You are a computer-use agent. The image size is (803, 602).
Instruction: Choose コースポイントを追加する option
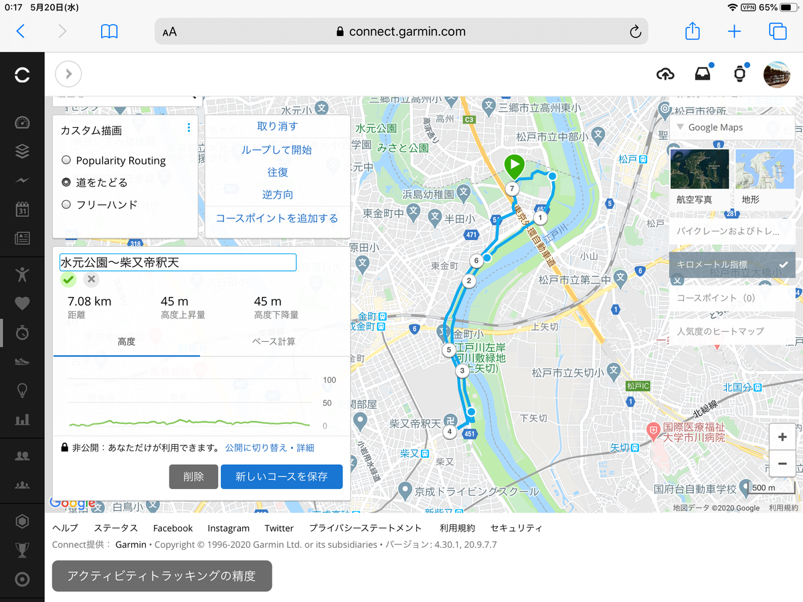point(277,218)
